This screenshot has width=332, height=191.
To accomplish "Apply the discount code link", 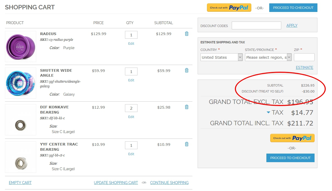I will (292, 25).
